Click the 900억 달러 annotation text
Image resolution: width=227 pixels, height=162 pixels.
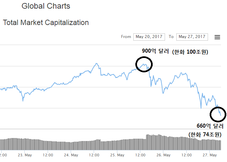click(156, 51)
